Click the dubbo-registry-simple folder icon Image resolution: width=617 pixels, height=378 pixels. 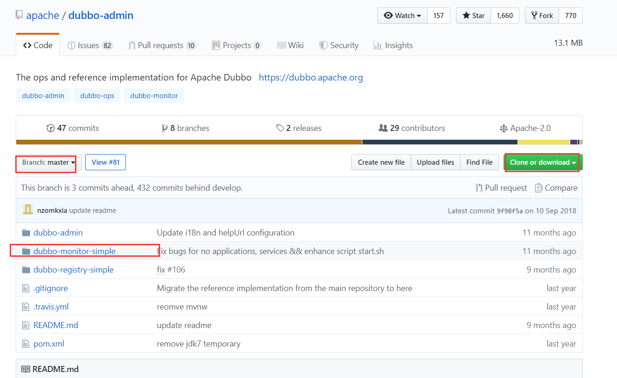point(26,270)
